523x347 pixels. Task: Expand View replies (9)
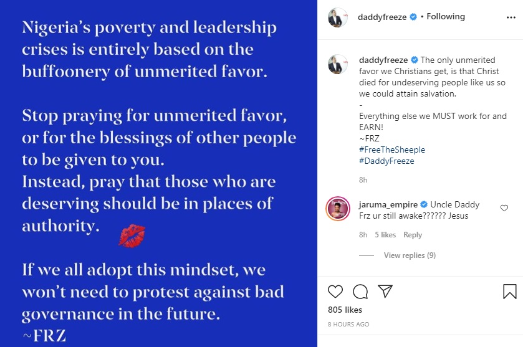410,255
